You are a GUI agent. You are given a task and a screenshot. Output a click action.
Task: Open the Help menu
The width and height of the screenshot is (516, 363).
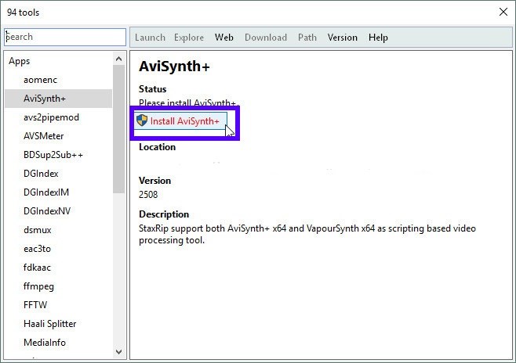click(x=378, y=37)
